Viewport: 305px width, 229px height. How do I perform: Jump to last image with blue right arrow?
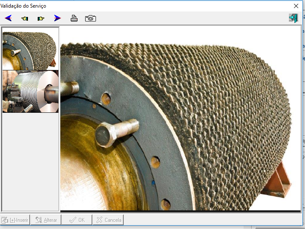point(58,18)
